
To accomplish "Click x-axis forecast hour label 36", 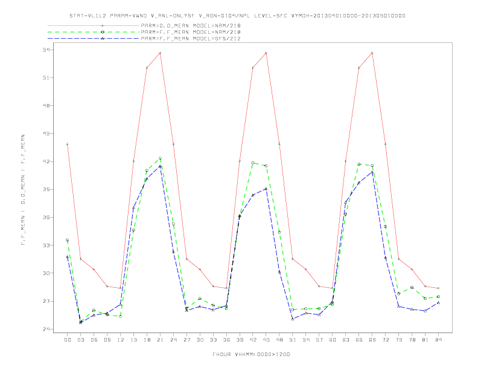I will point(226,340).
